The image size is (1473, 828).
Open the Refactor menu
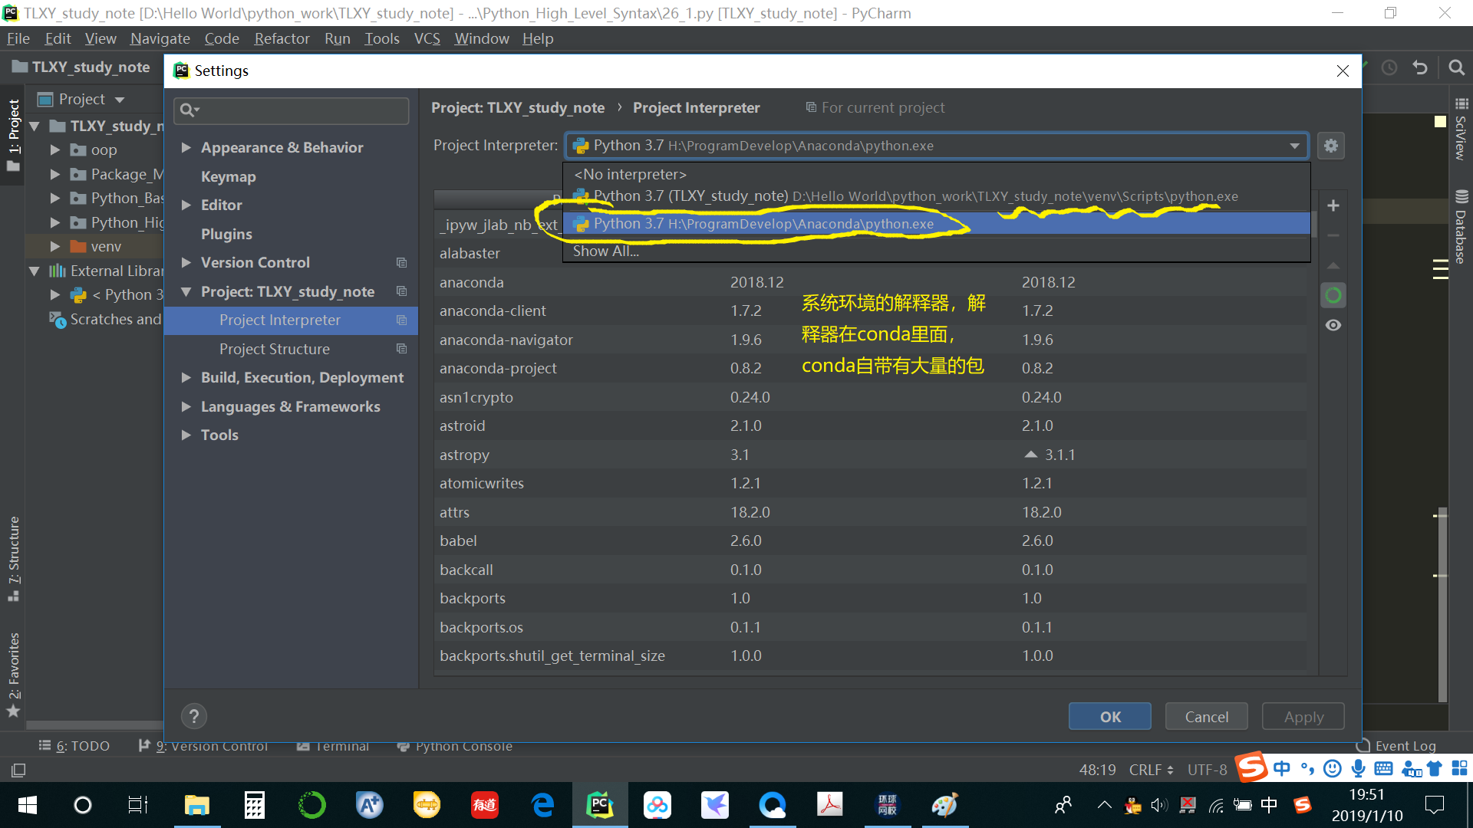click(x=281, y=38)
